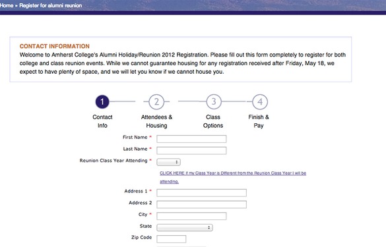Image resolution: width=386 pixels, height=247 pixels.
Task: Select step 4 circle for Finish & Pay
Action: (260, 101)
